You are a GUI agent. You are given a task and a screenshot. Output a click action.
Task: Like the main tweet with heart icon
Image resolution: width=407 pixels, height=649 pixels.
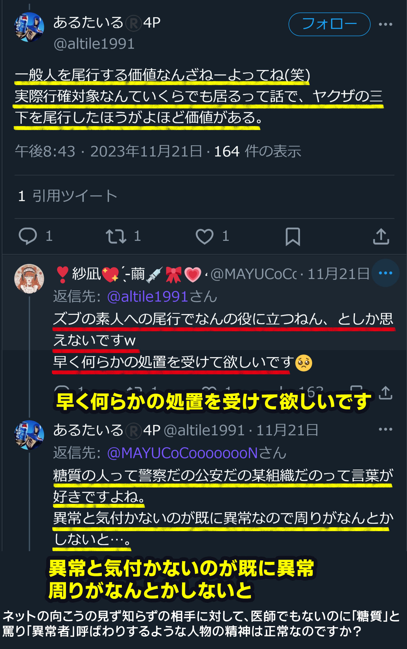click(204, 236)
